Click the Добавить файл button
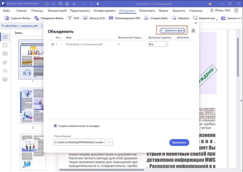Viewport: 243px width, 172px height. coord(172,30)
